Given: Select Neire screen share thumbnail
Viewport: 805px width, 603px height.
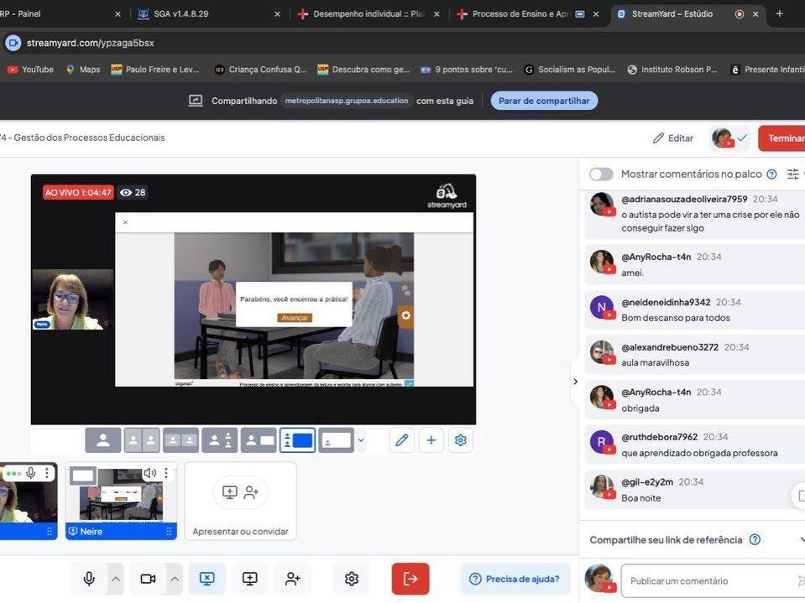Looking at the screenshot, I should click(121, 501).
